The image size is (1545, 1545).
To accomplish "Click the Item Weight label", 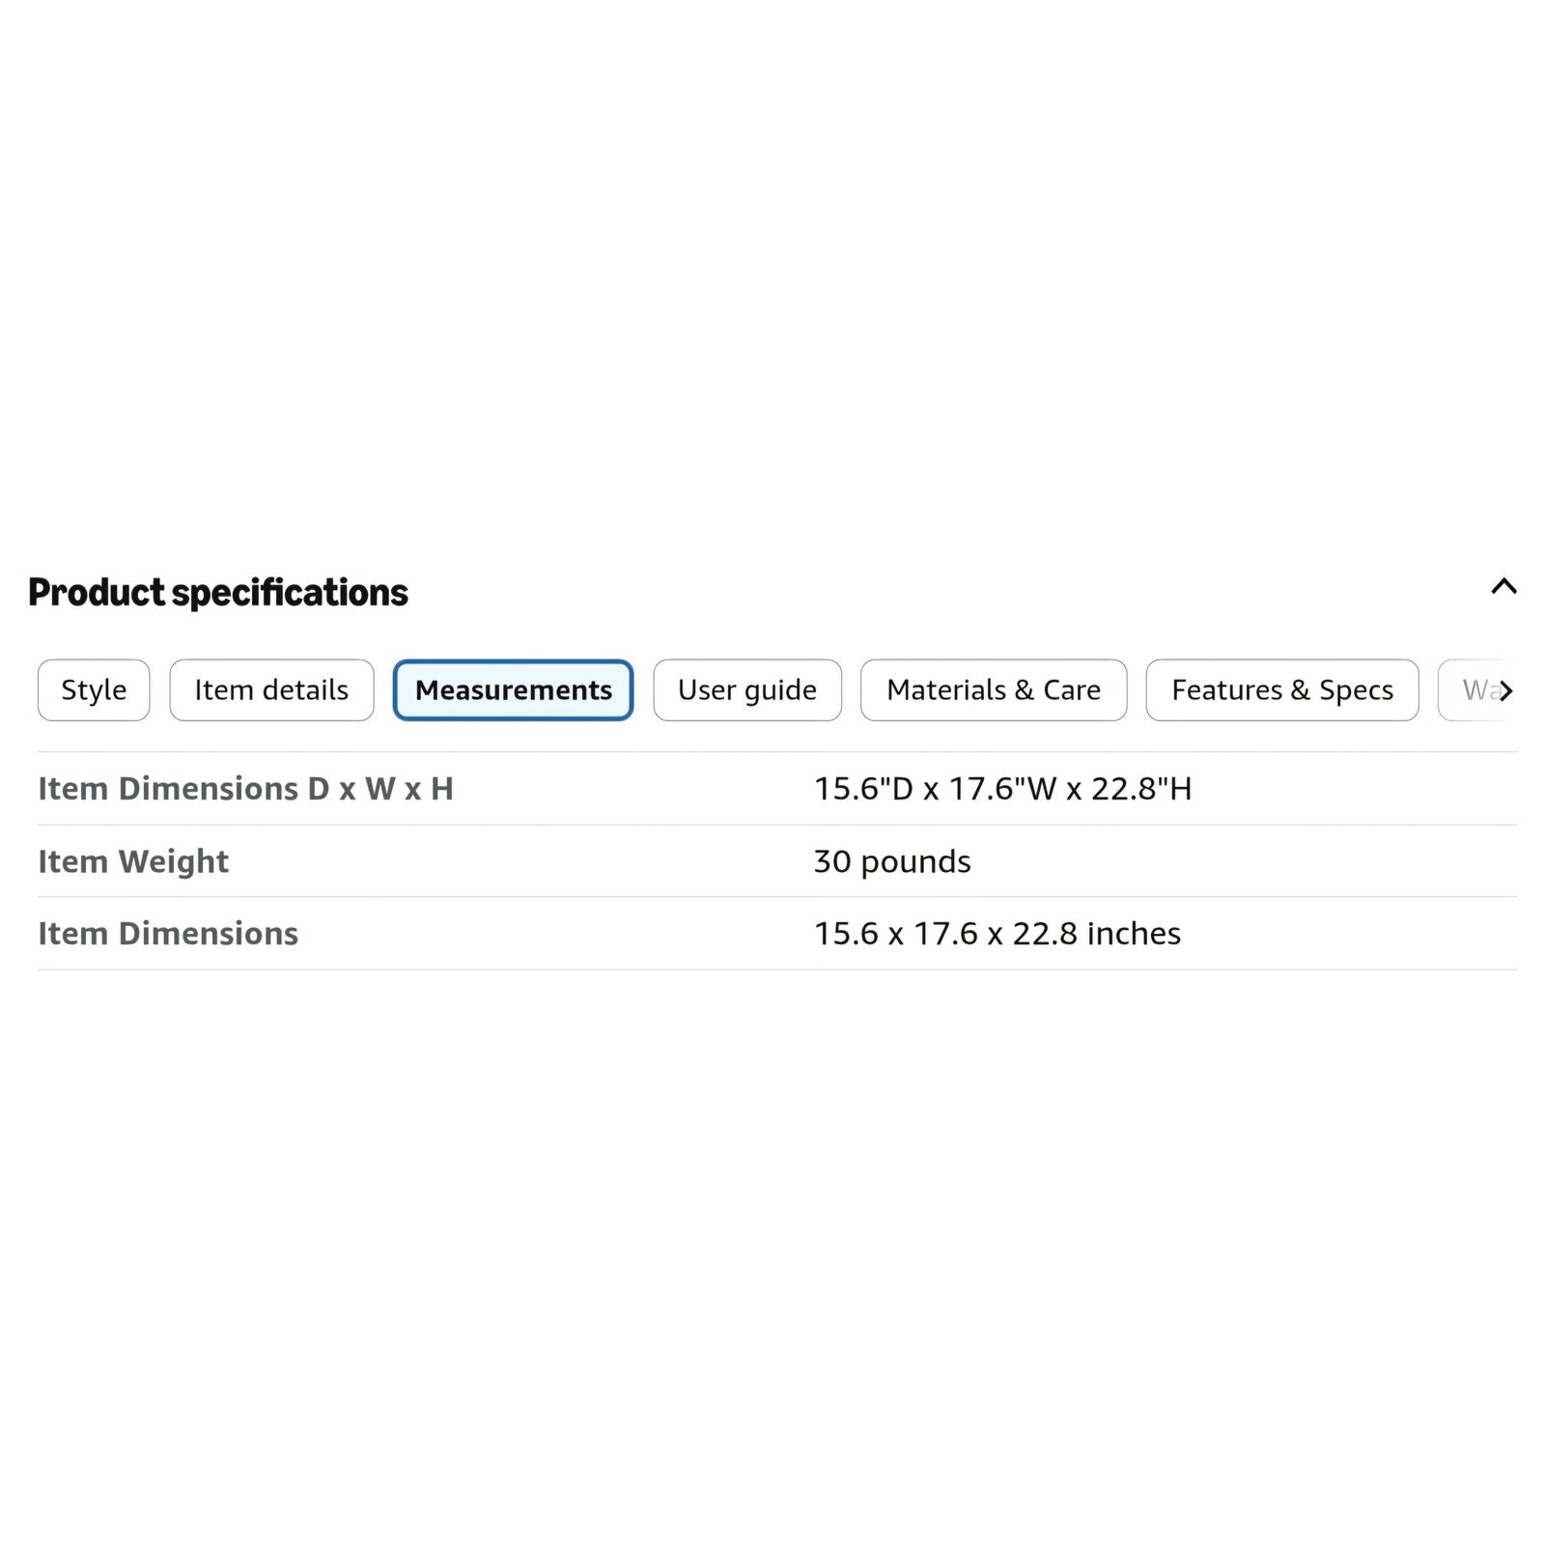I will click(133, 861).
